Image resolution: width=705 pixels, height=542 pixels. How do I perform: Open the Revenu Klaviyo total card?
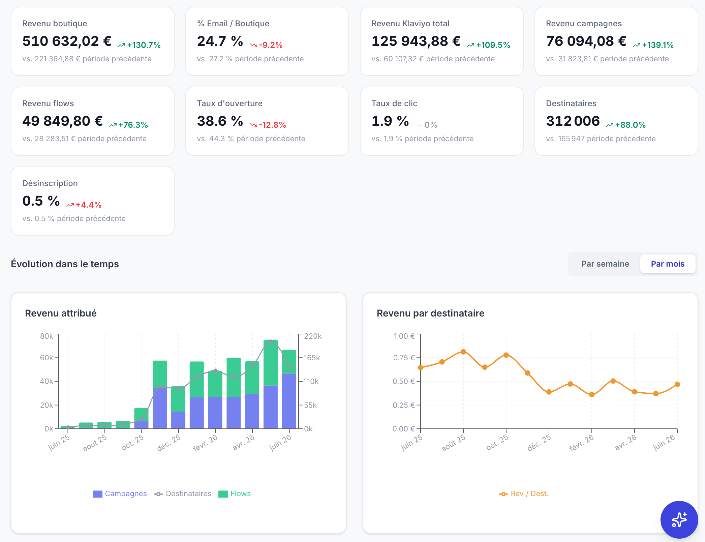pos(442,41)
